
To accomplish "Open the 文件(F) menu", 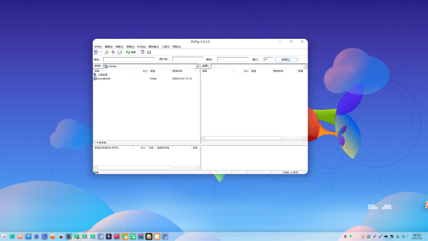I will click(97, 47).
